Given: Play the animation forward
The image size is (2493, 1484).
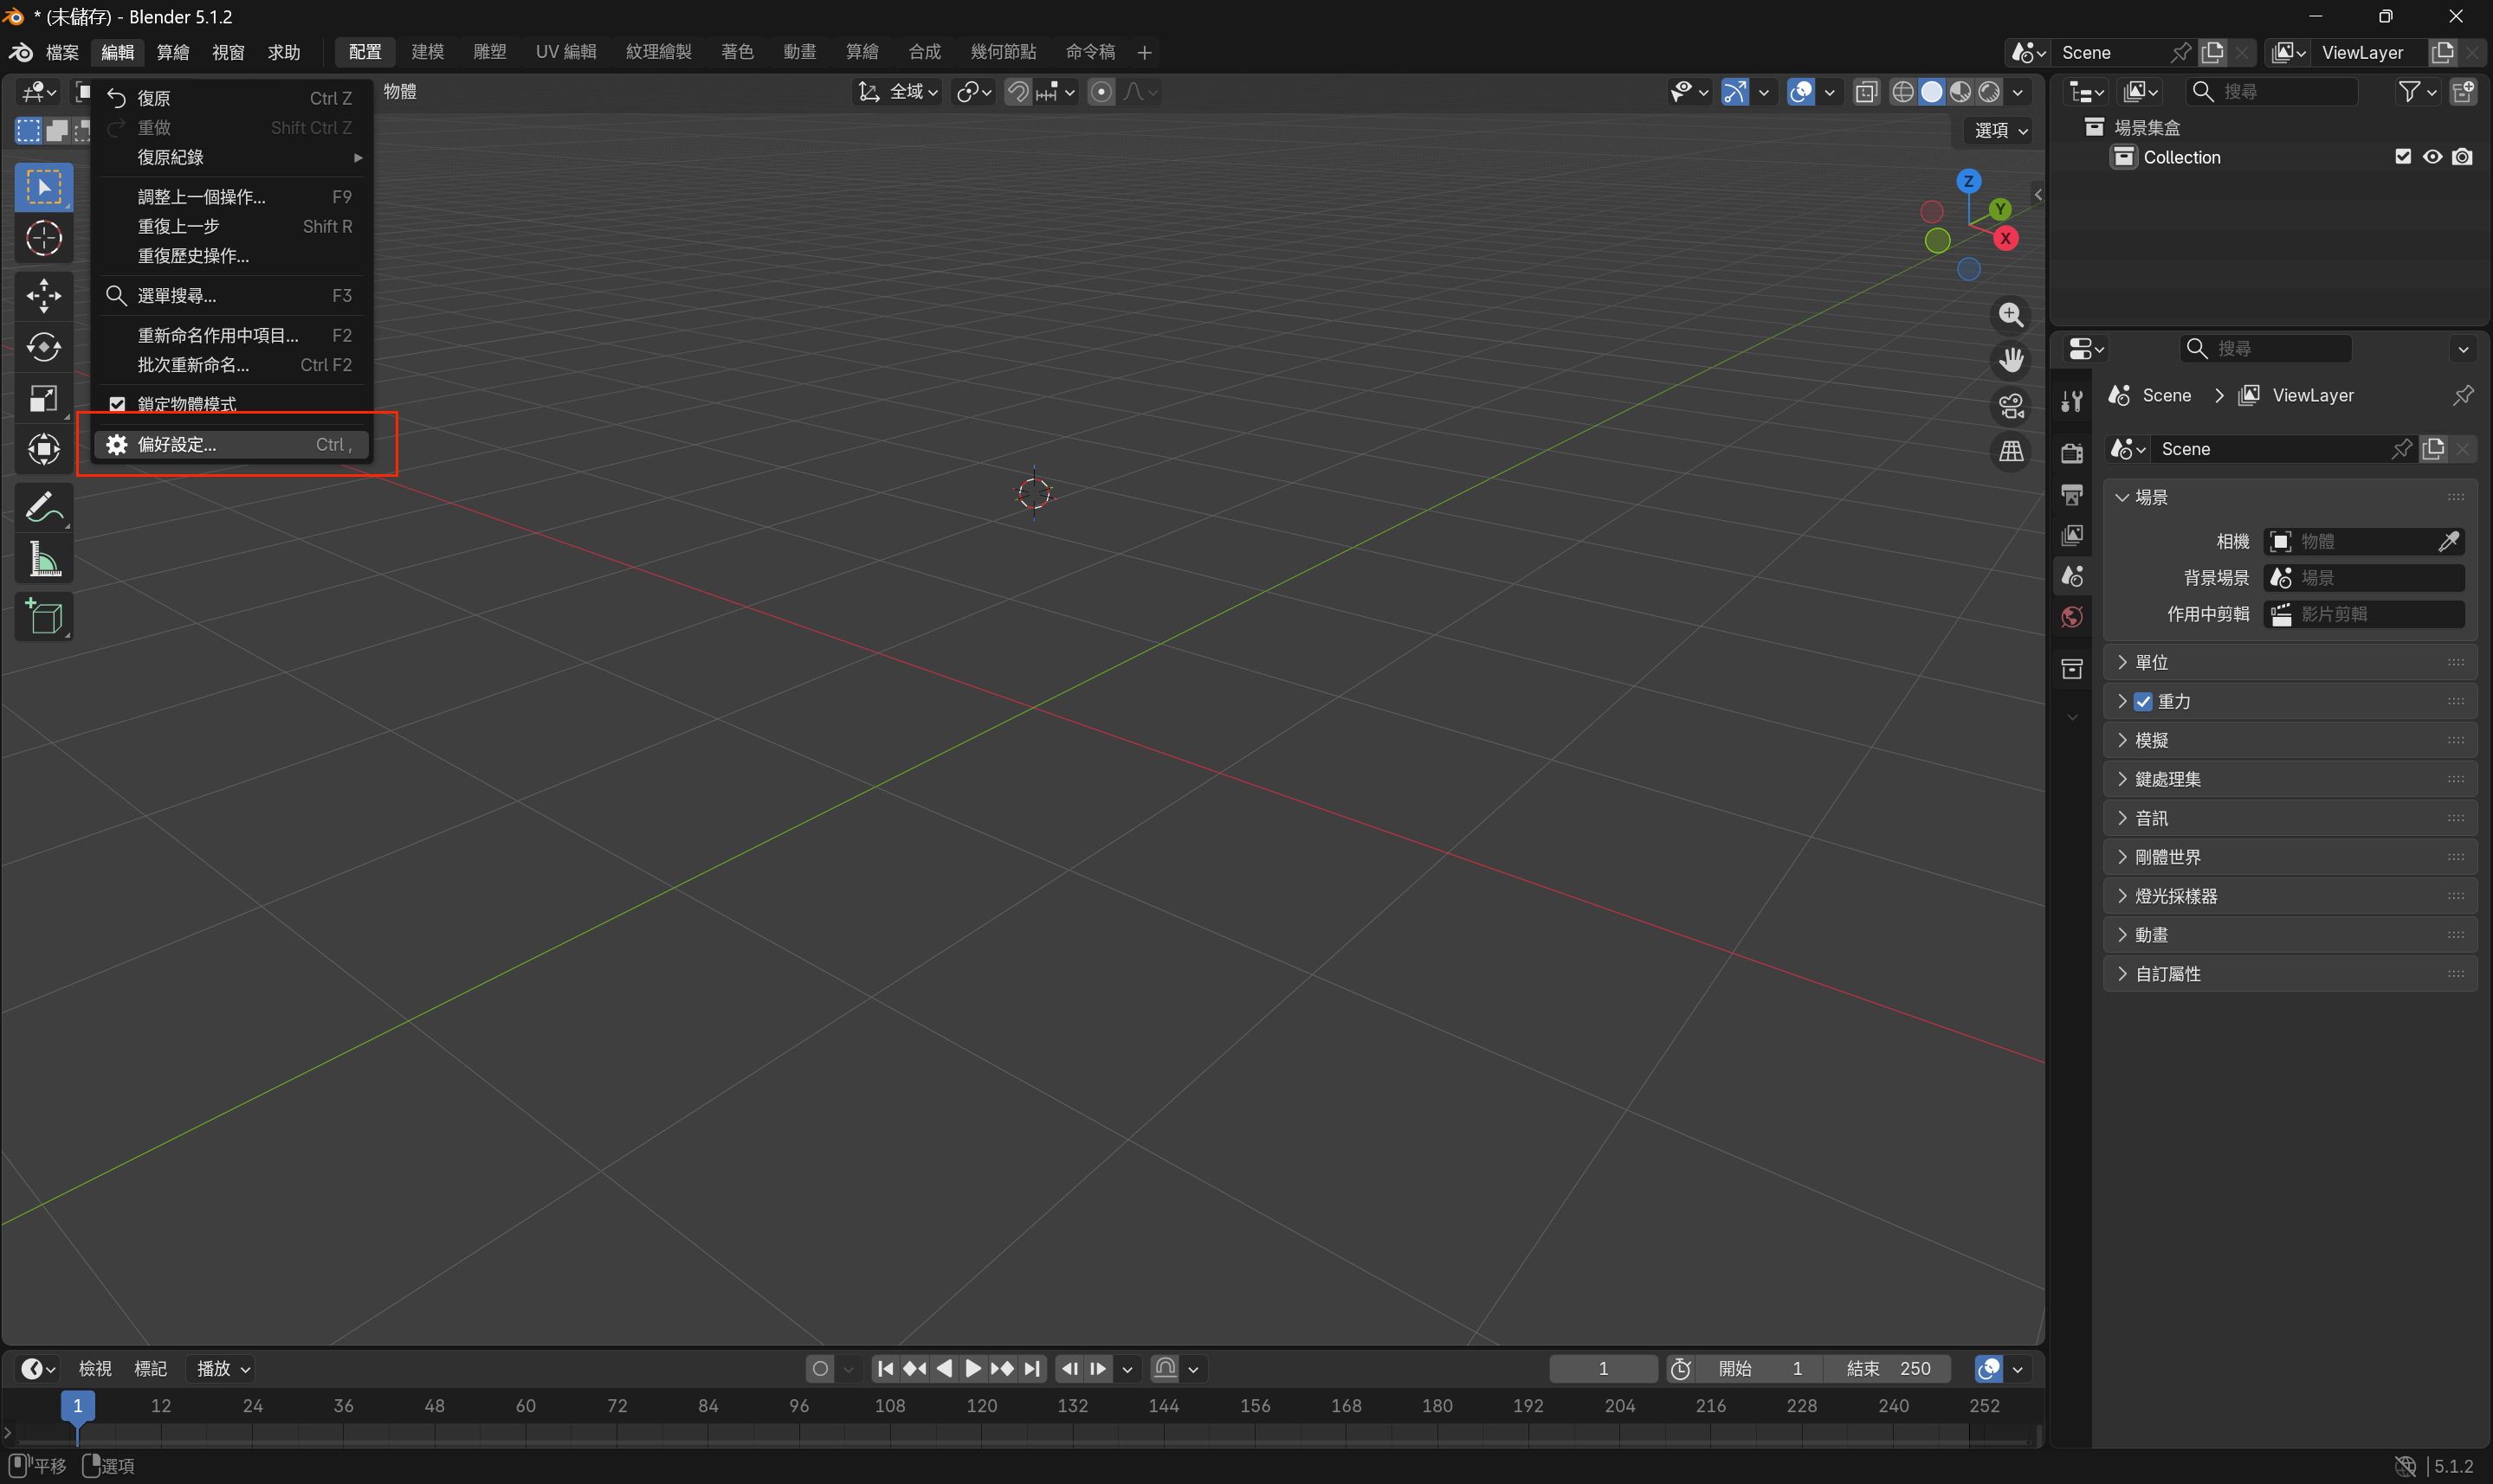Looking at the screenshot, I should [x=972, y=1368].
